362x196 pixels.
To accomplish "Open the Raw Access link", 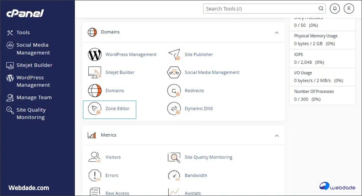I will [117, 193].
